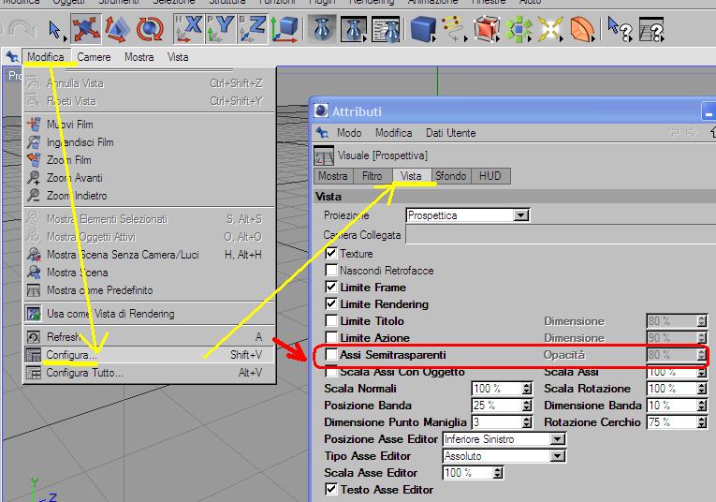
Task: Choose Muovi Film menu entry
Action: coord(150,125)
